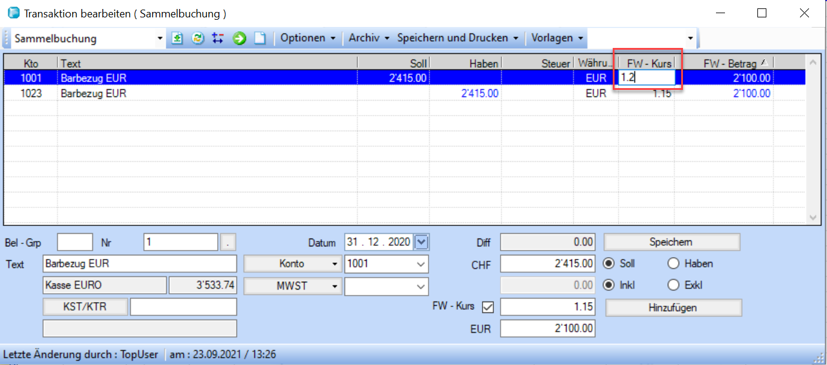Viewport: 827px width, 365px height.
Task: Click the green download-sheet toolbar icon
Action: coord(177,38)
